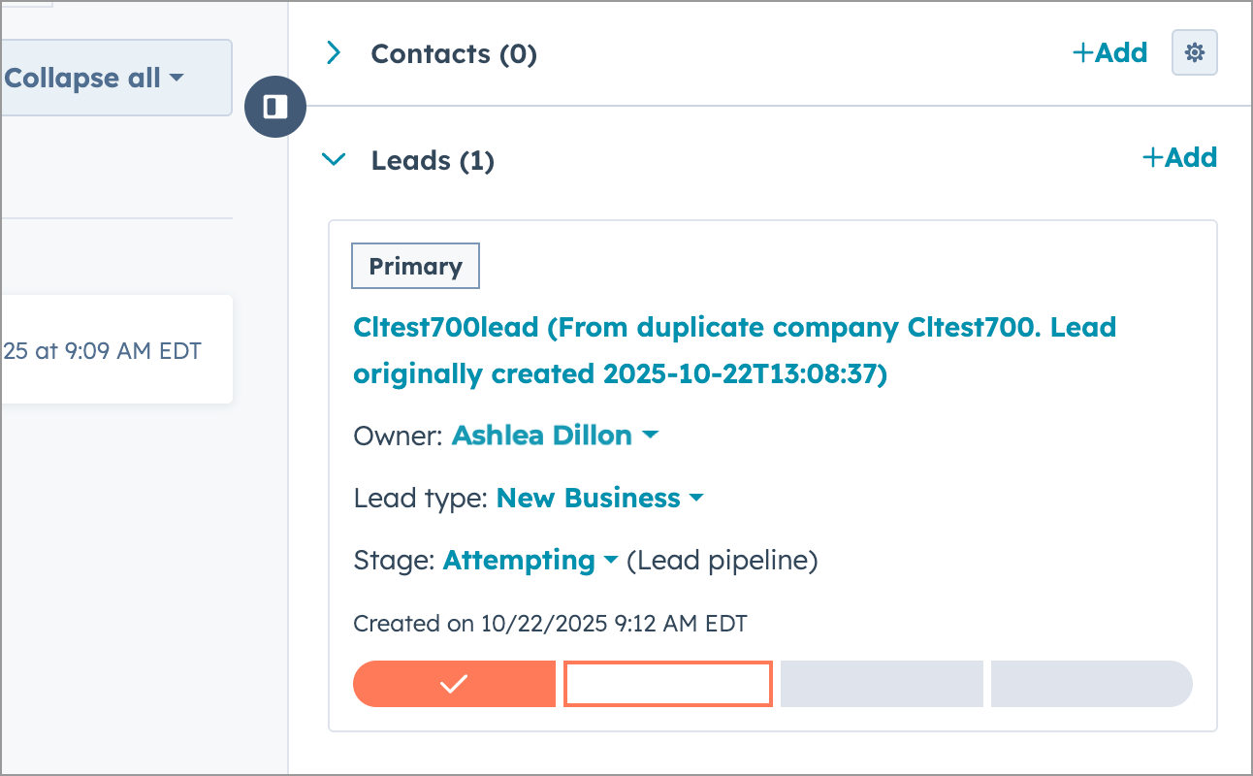This screenshot has height=776, width=1253.
Task: Open the Lead type dropdown
Action: tap(696, 498)
